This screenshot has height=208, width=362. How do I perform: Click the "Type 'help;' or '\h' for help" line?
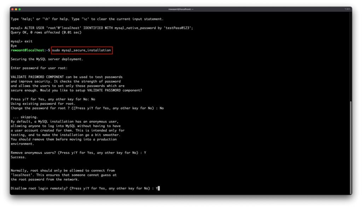(x=87, y=19)
